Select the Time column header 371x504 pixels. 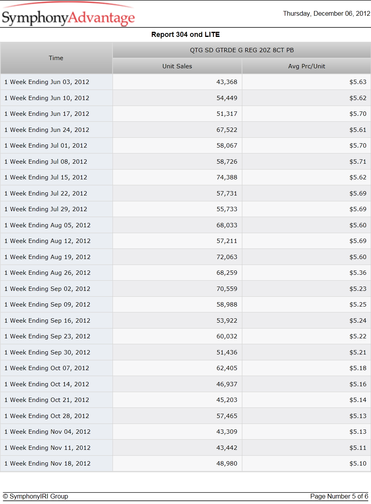(56, 58)
